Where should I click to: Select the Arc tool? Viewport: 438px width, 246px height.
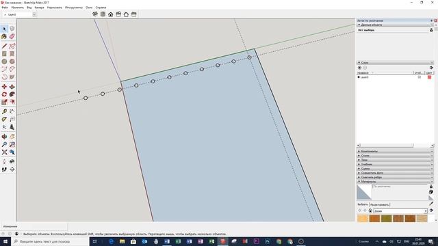pyautogui.click(x=4, y=69)
